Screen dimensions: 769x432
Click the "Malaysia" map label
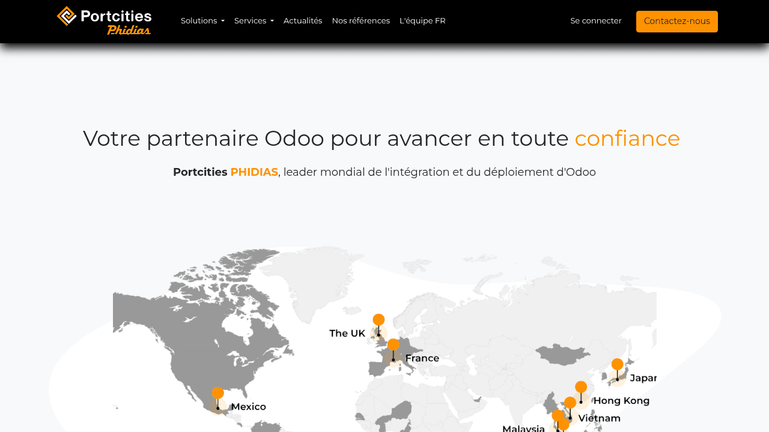coord(524,428)
